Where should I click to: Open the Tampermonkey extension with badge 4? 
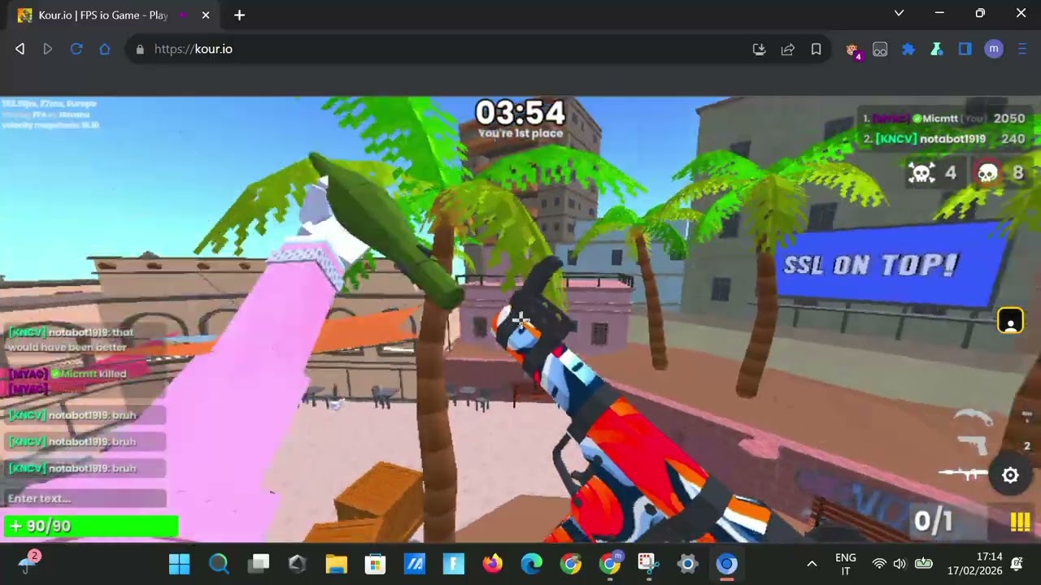click(852, 50)
